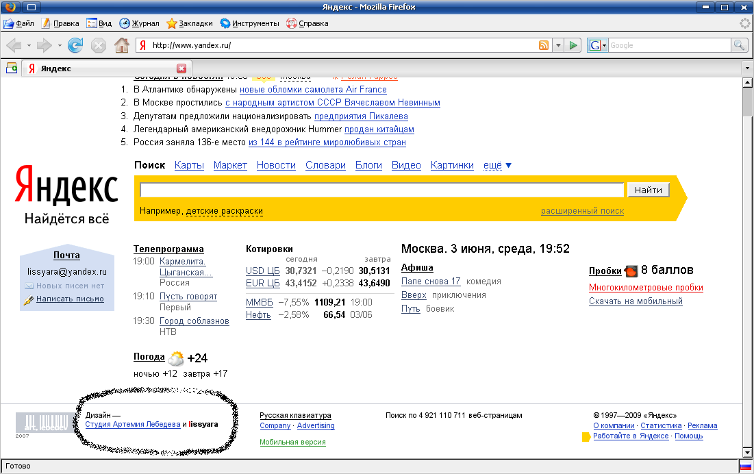Open the Новости service link

pyautogui.click(x=276, y=165)
